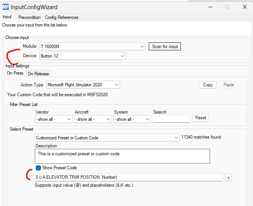Screen dimensions: 253x206
Task: Click the plus button beside preset code
Action: coord(228,177)
